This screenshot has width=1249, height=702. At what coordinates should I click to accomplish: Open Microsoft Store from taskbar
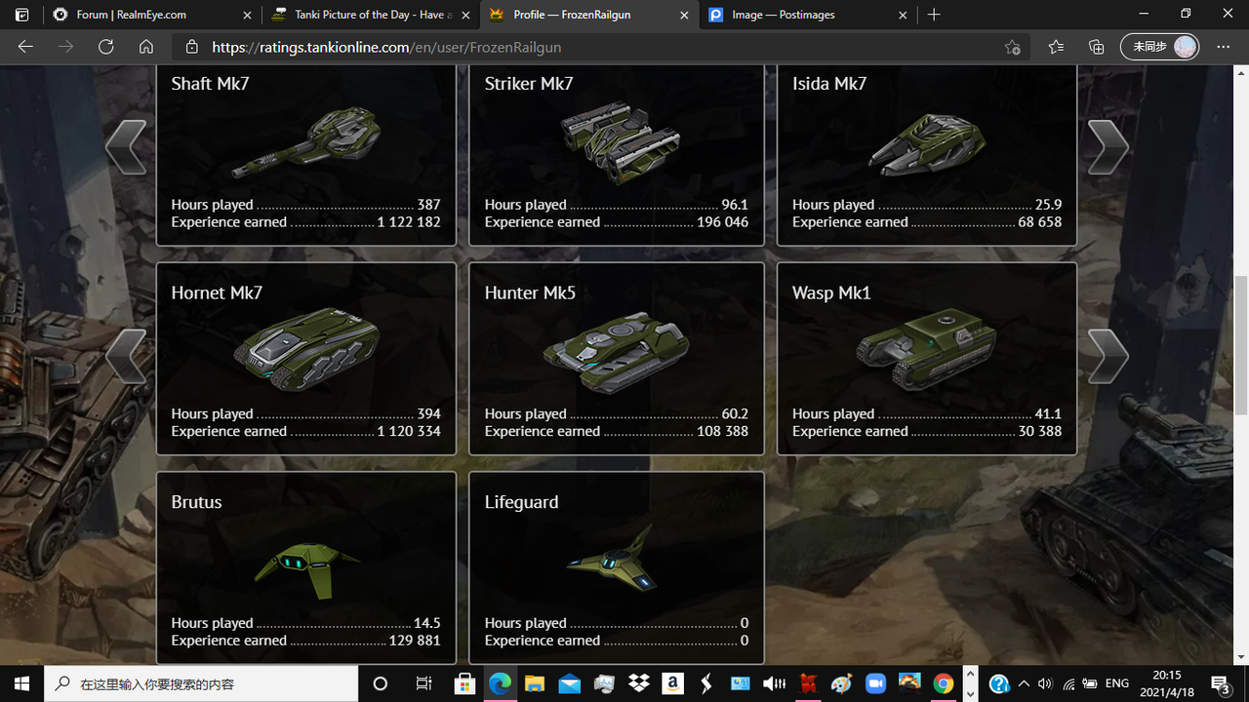pyautogui.click(x=464, y=683)
